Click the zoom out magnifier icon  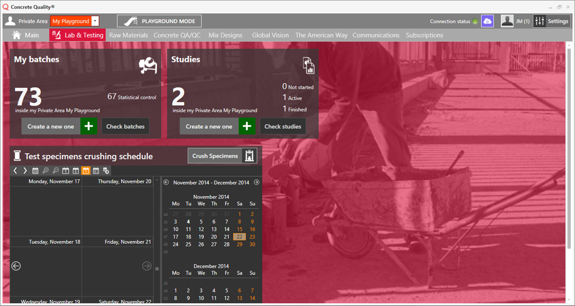pyautogui.click(x=55, y=171)
